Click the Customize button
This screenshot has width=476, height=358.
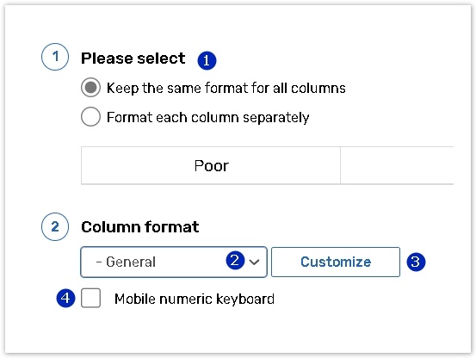(x=336, y=262)
